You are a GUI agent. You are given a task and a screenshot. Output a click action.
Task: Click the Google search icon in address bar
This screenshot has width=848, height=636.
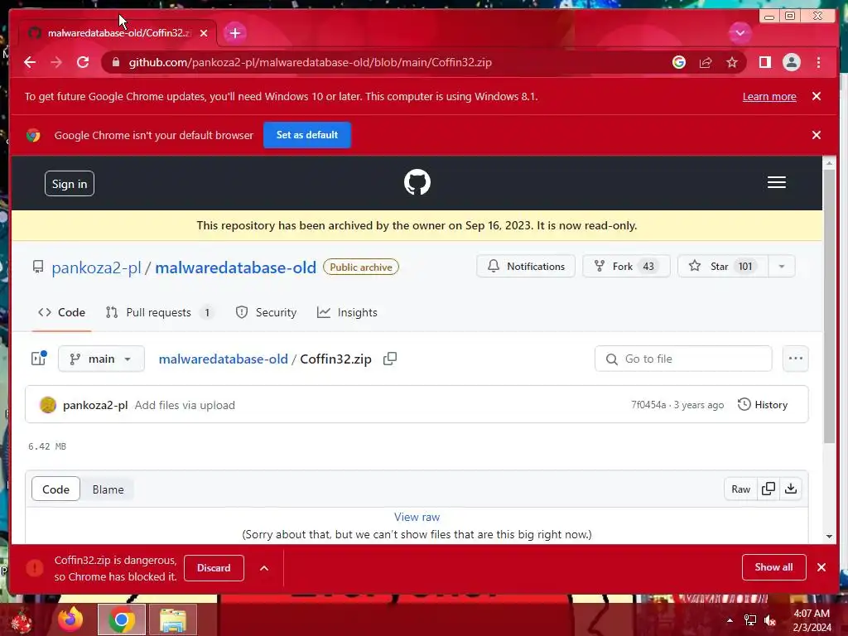tap(679, 62)
